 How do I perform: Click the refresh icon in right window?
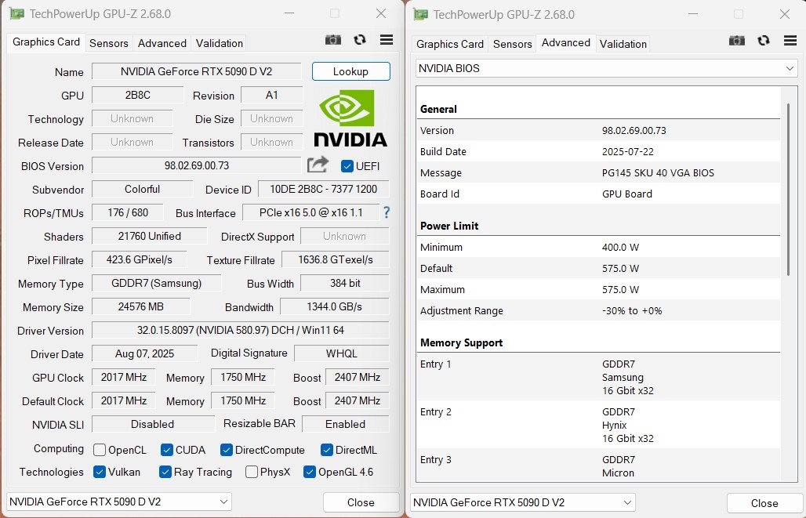[x=764, y=40]
